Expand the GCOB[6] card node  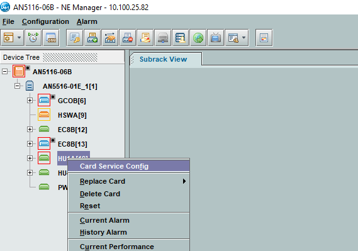coord(30,101)
